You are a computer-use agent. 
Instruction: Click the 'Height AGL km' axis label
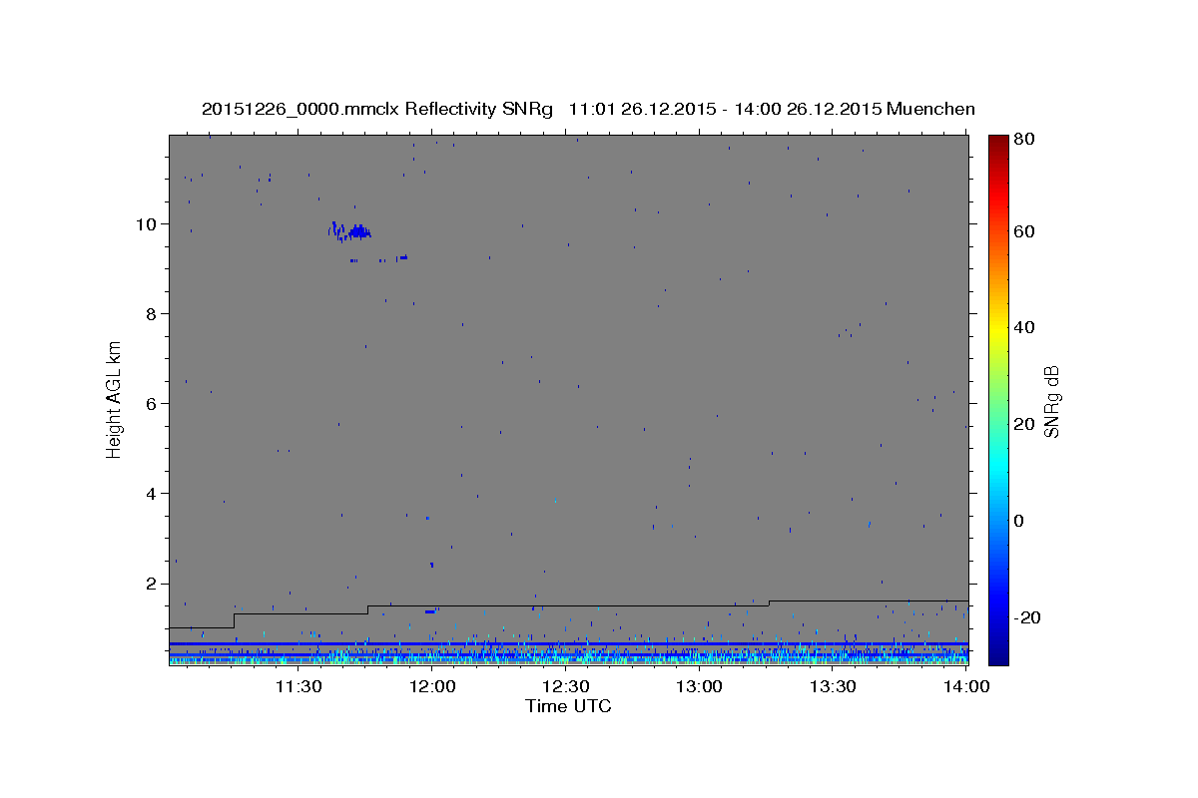[x=115, y=398]
